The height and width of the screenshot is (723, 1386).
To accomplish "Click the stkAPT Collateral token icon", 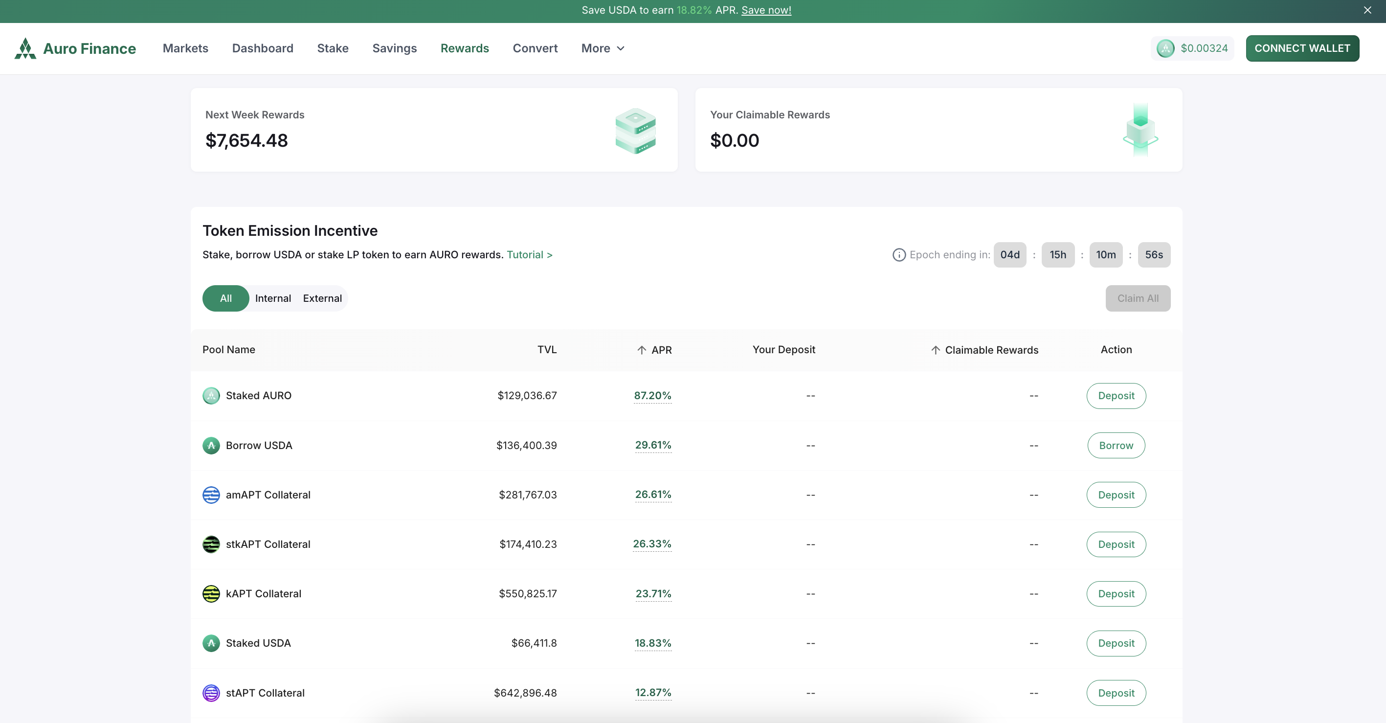I will point(211,544).
